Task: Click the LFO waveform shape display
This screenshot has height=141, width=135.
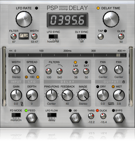Action: coord(24,36)
